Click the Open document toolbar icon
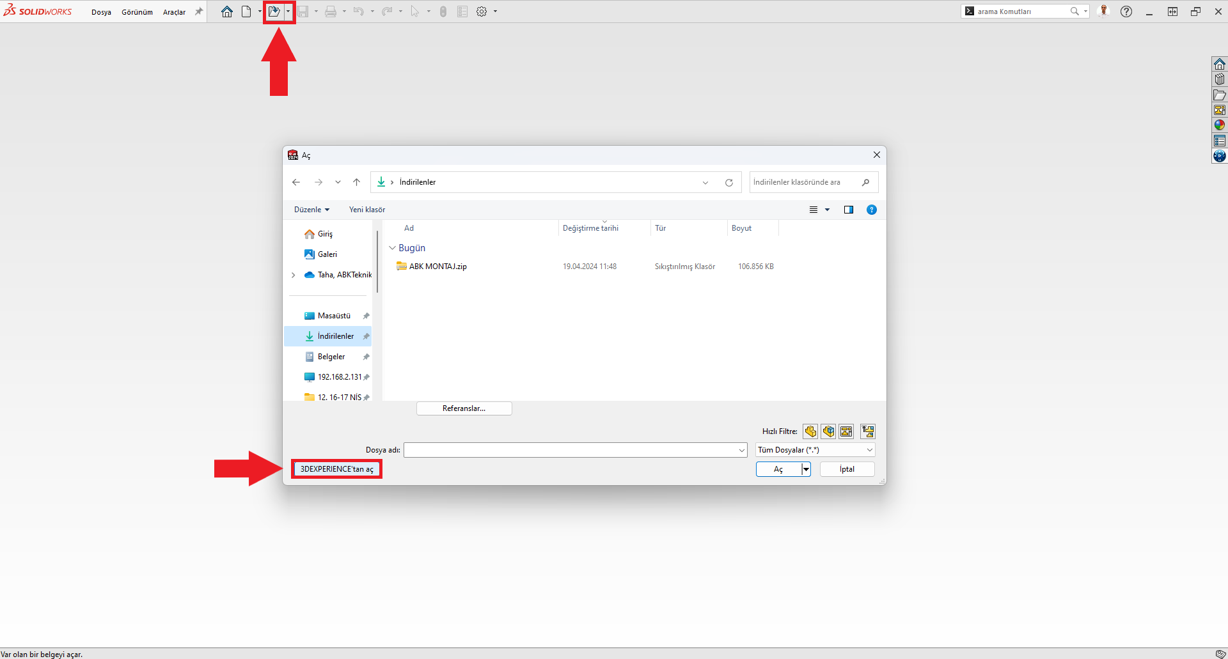 (x=274, y=12)
